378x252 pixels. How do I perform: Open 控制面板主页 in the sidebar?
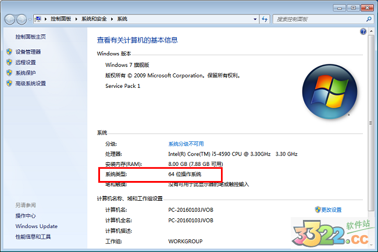tap(31, 37)
